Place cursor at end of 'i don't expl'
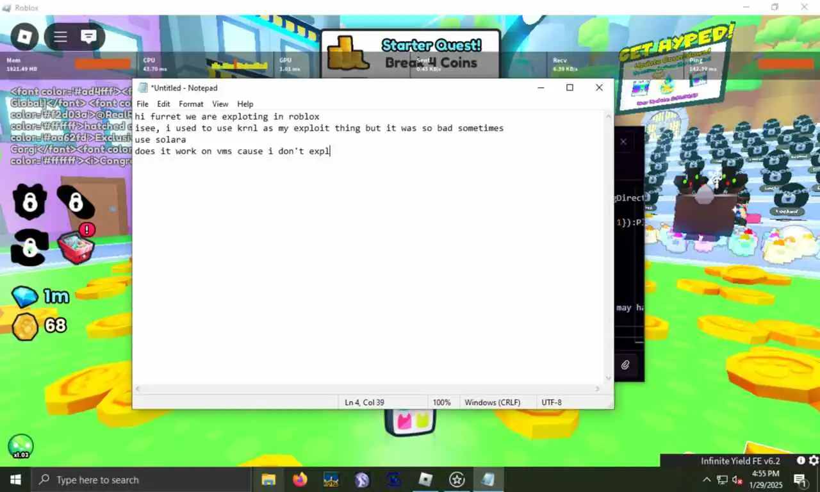This screenshot has width=820, height=492. [331, 151]
